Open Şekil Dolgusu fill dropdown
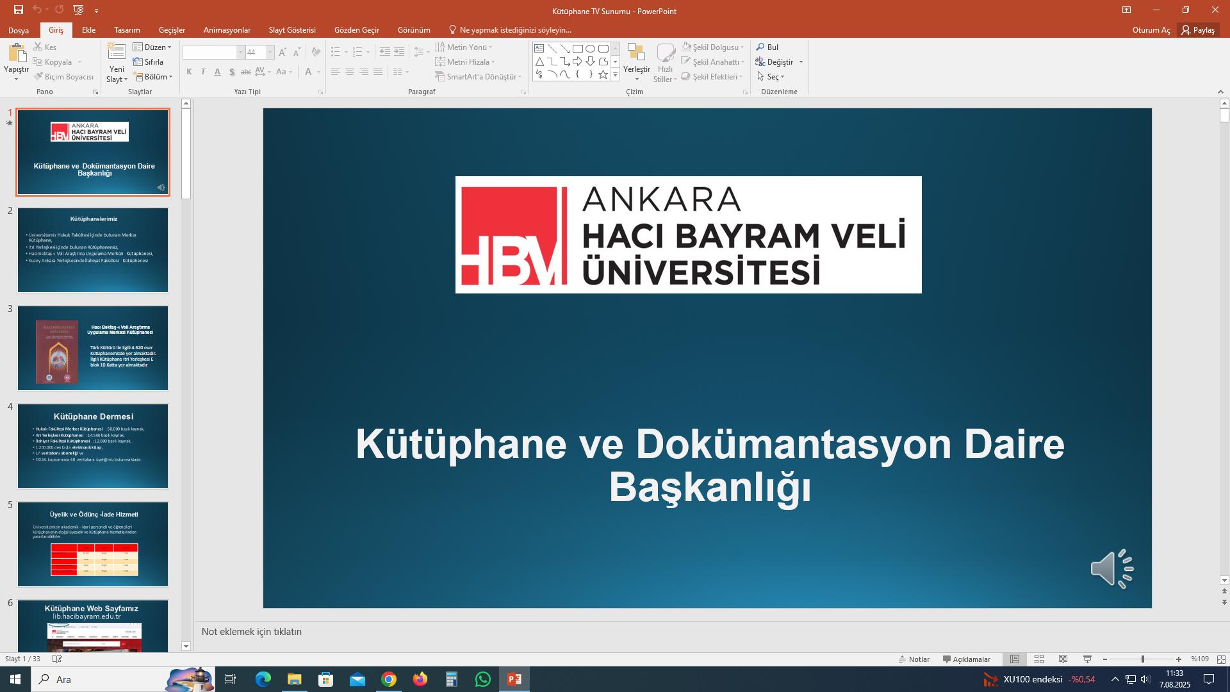The image size is (1230, 692). (x=713, y=47)
